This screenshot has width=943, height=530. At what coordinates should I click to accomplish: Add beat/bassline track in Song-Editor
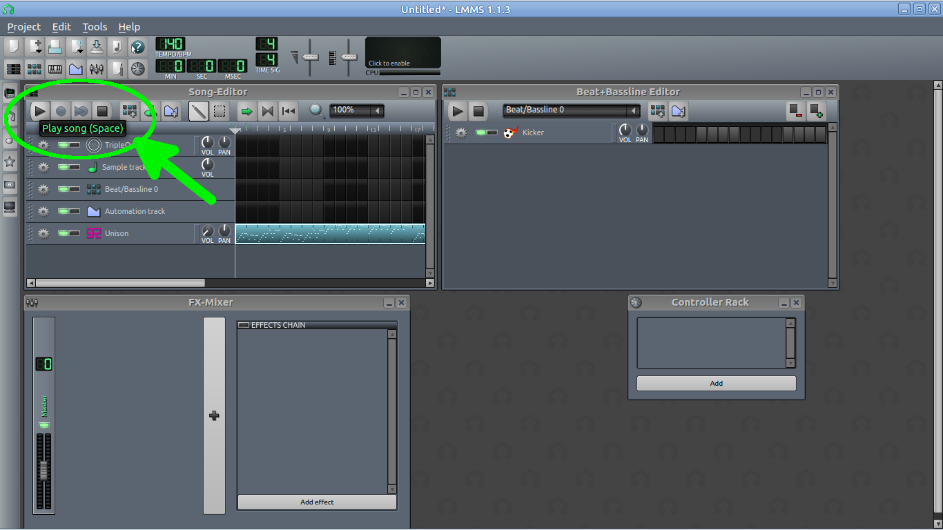point(129,110)
